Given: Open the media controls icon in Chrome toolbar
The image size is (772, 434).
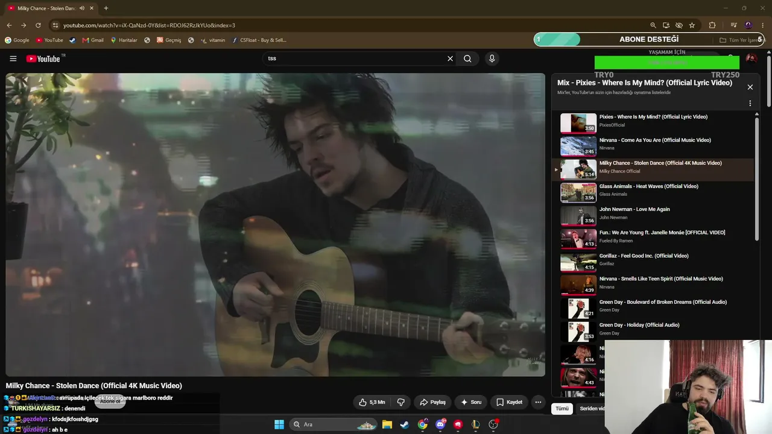Looking at the screenshot, I should point(733,25).
